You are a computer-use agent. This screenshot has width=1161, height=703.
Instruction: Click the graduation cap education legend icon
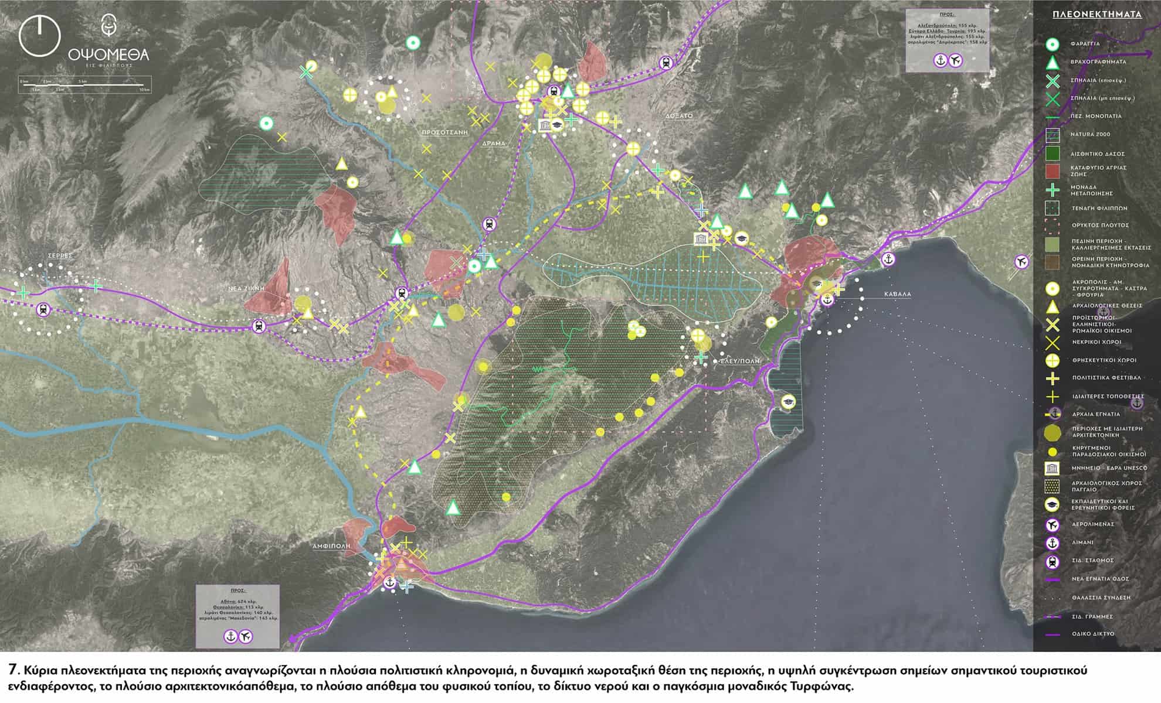[x=1053, y=504]
